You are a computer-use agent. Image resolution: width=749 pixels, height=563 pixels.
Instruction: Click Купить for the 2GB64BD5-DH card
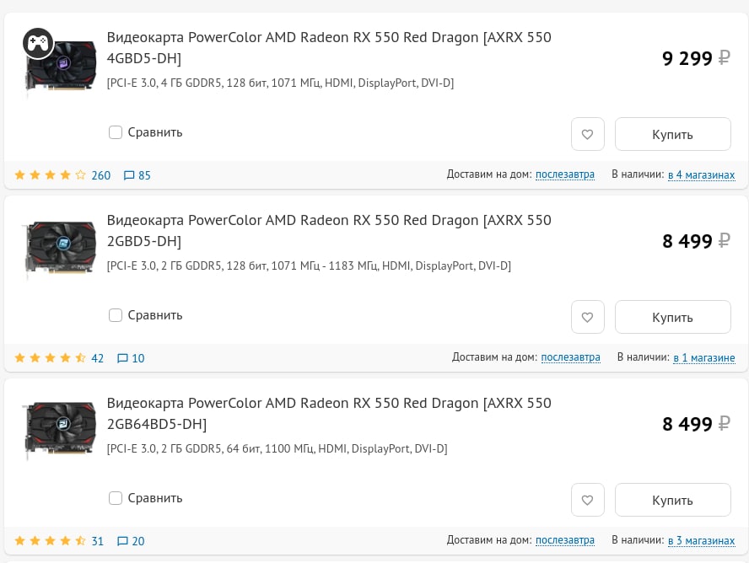click(x=672, y=500)
